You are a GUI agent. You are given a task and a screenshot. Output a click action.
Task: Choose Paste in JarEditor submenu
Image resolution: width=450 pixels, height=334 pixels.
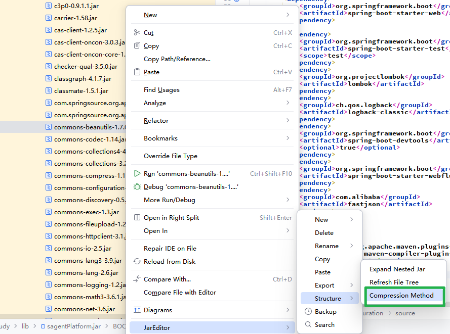[330, 272]
